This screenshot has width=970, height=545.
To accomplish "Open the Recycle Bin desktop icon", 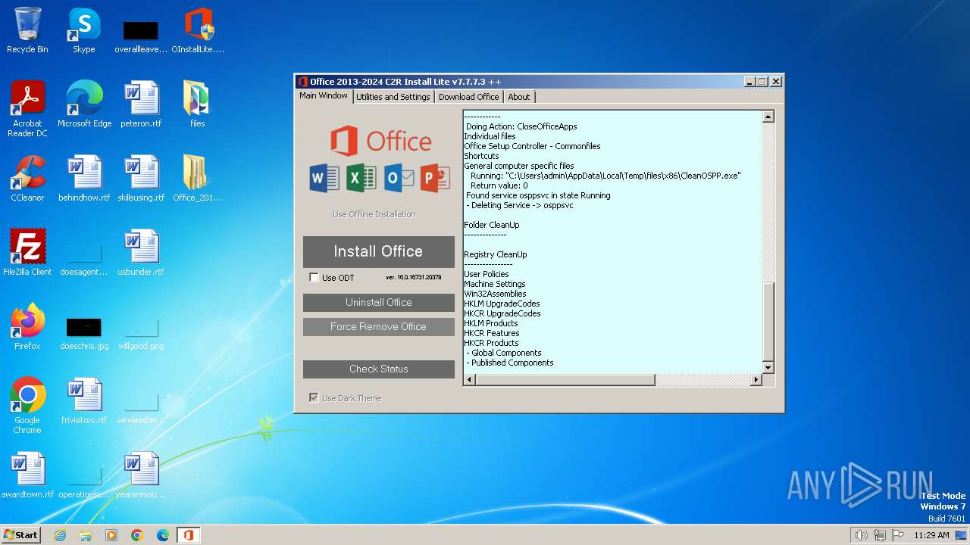I will 27,30.
